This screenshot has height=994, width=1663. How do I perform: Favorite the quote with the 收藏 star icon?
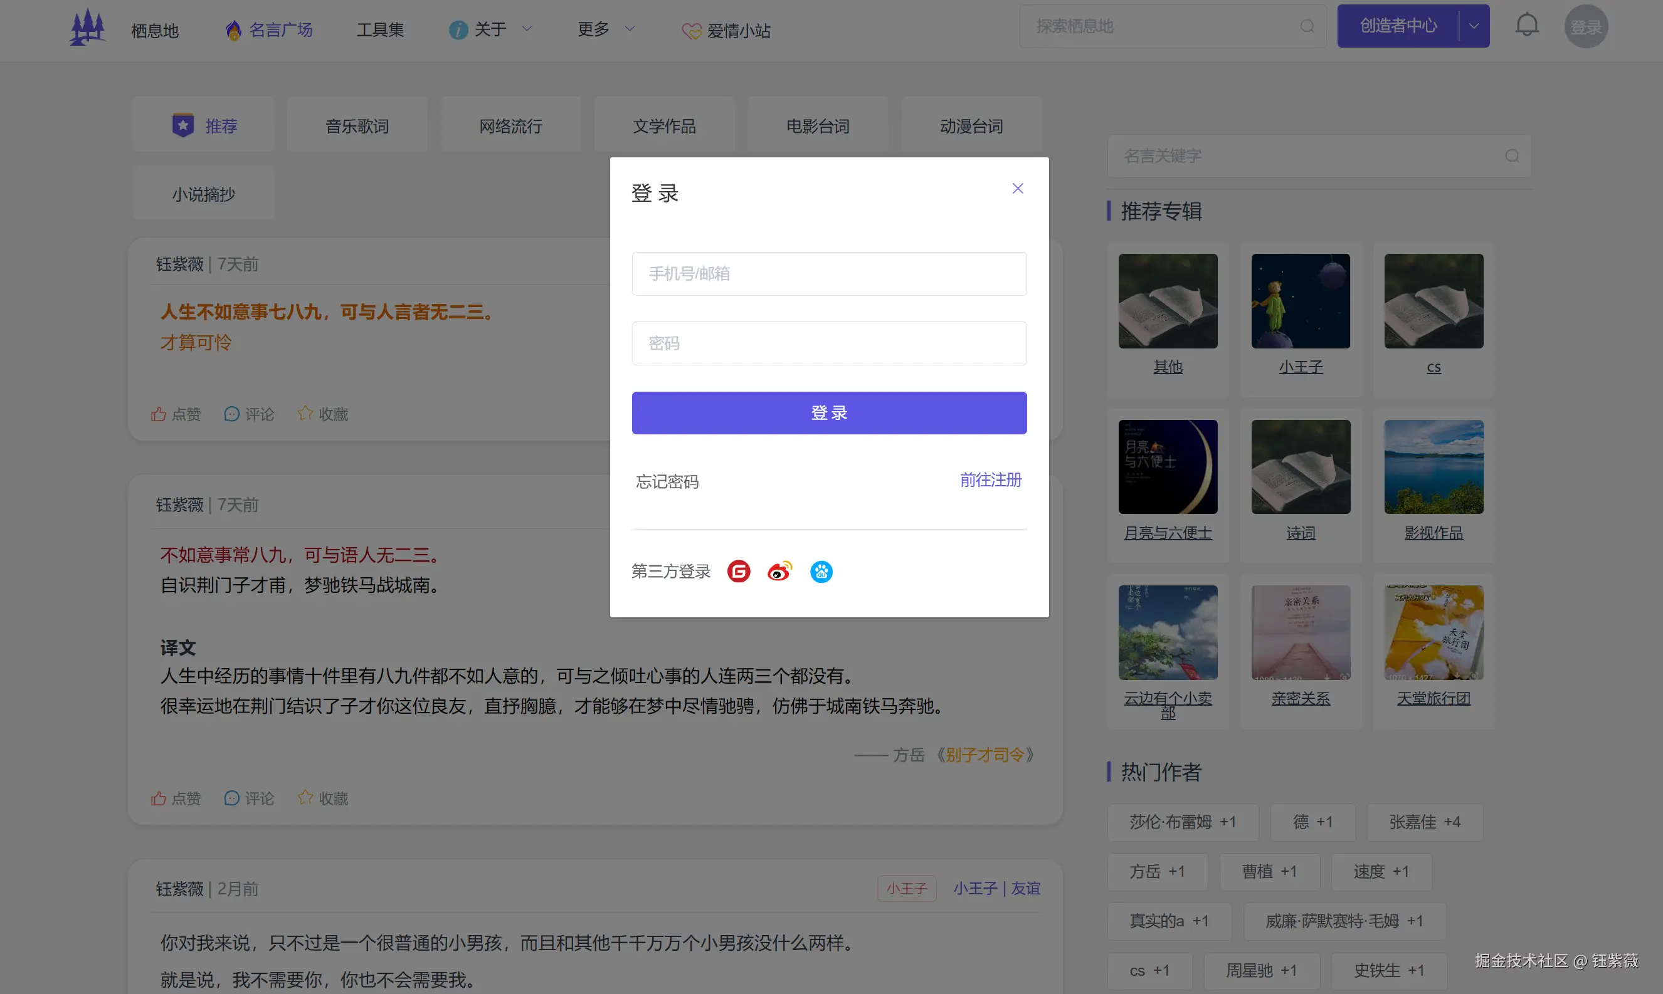tap(305, 413)
